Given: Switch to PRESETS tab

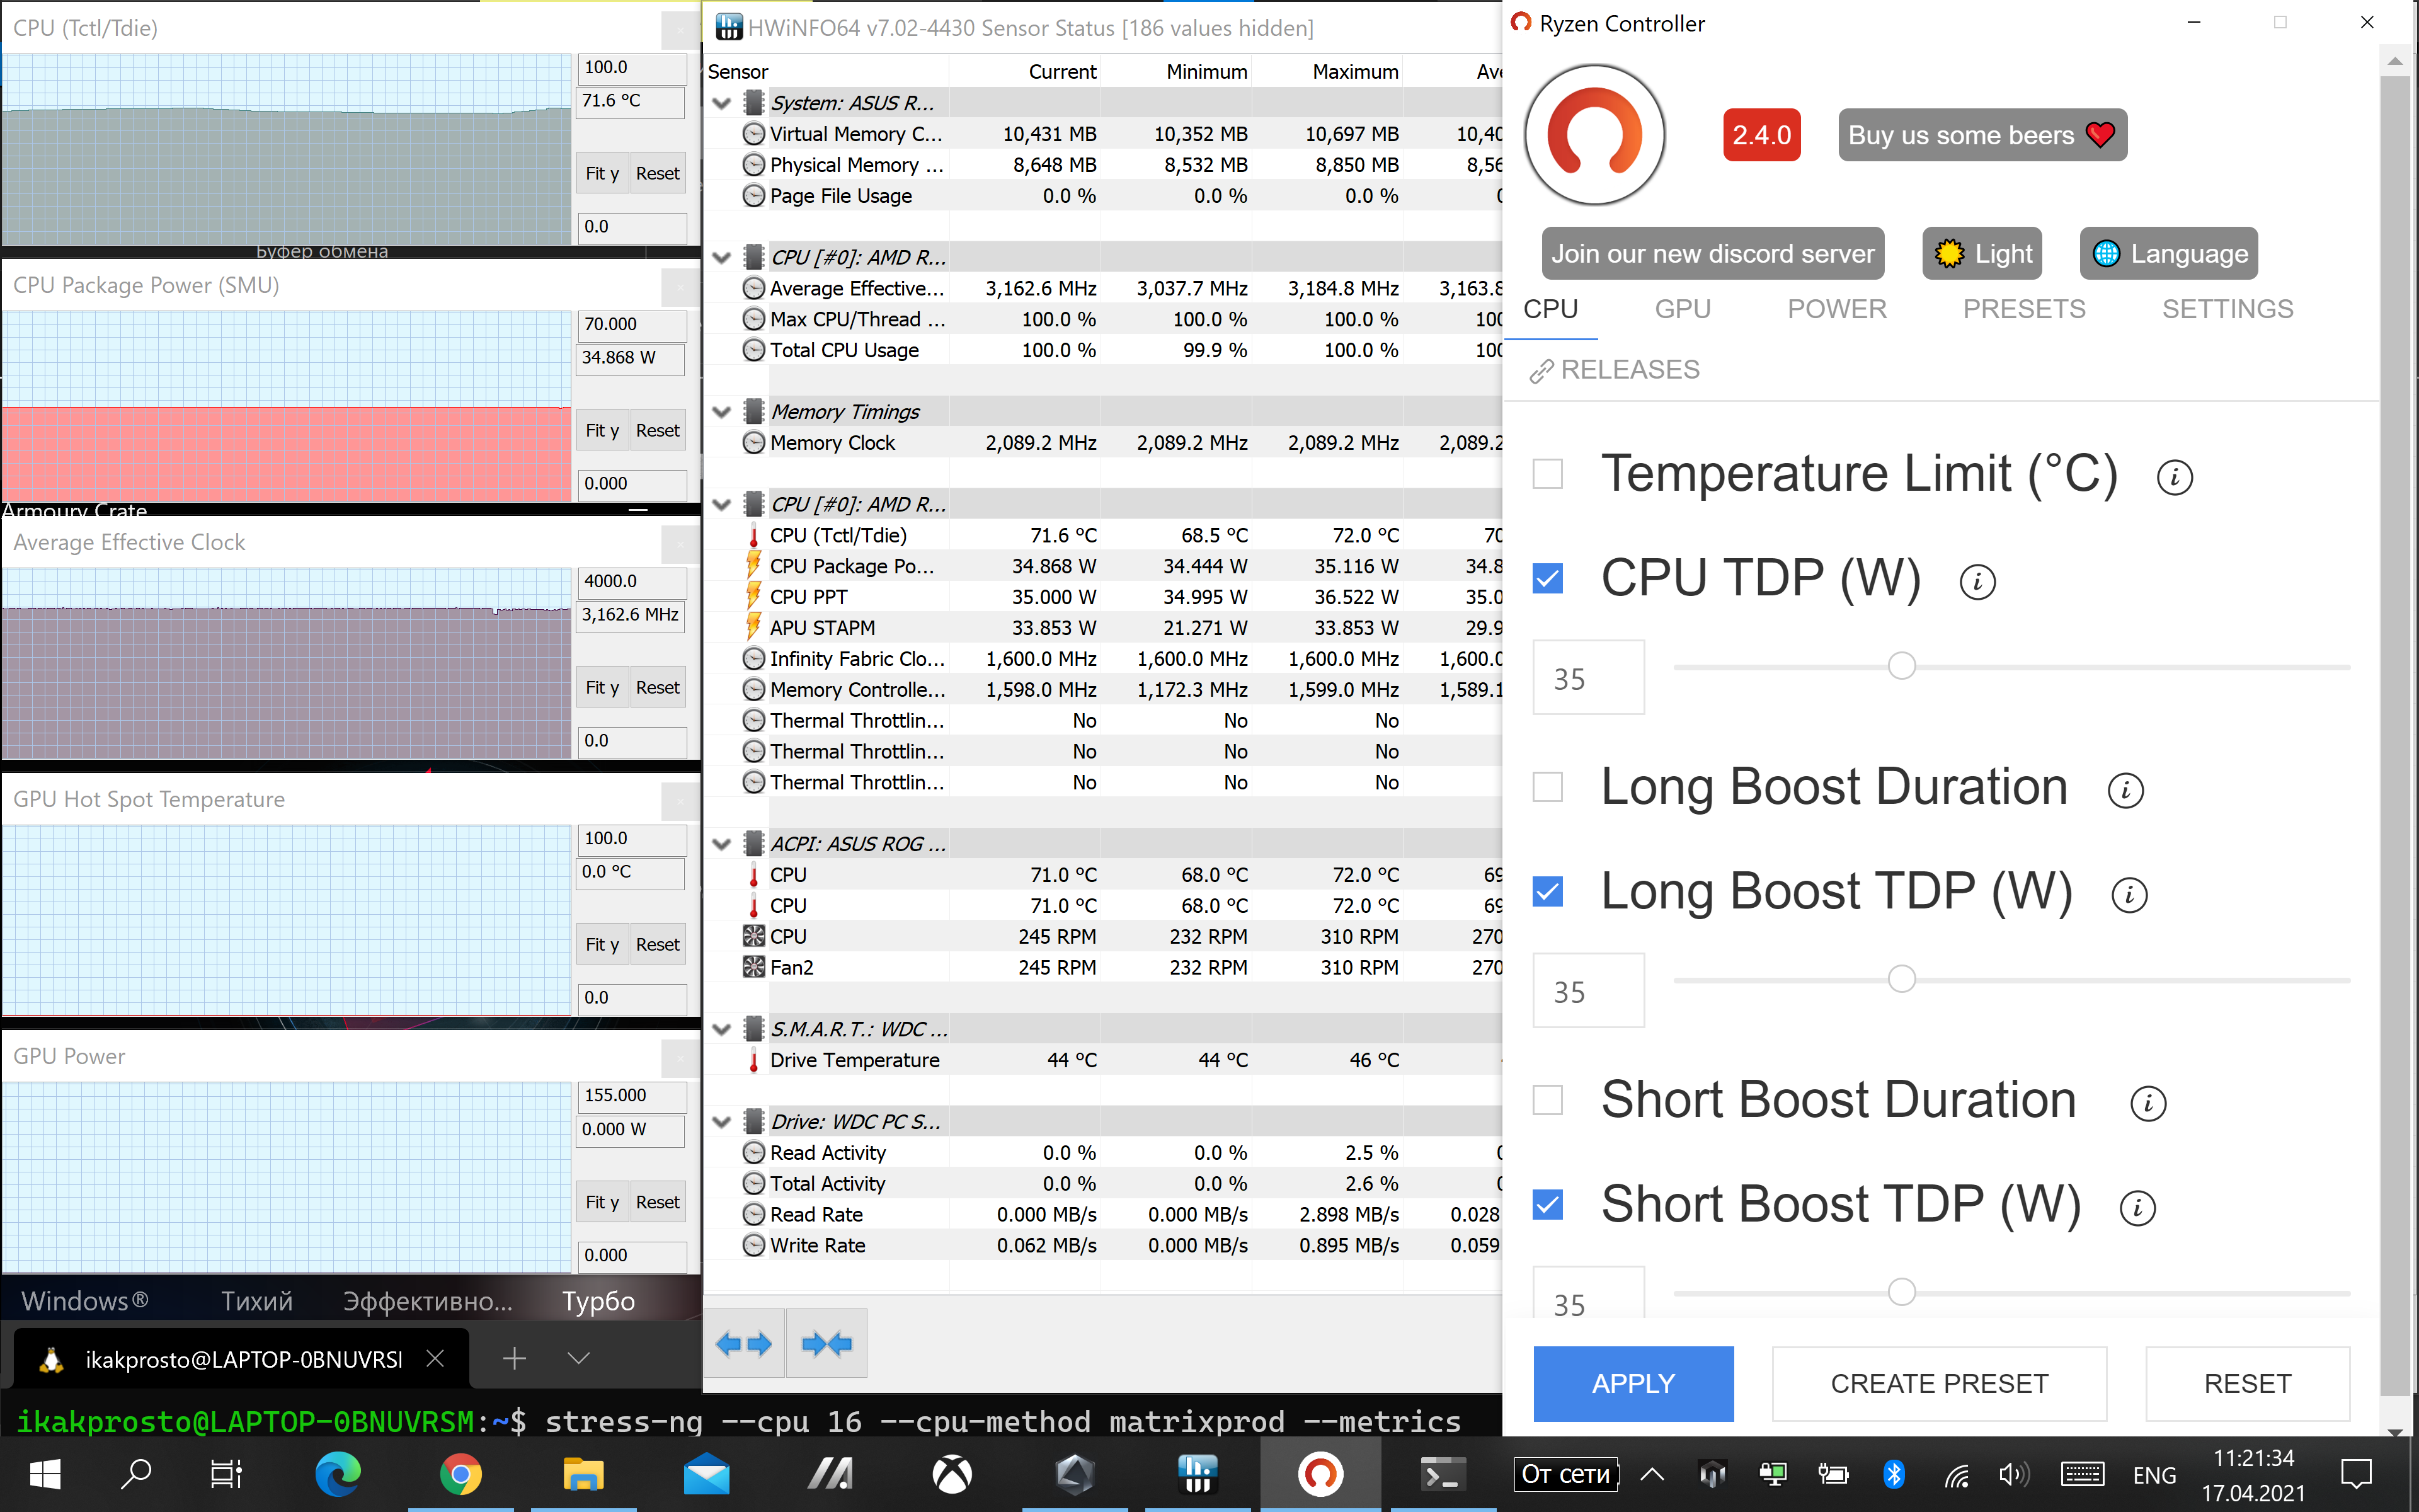Looking at the screenshot, I should coord(2024,309).
